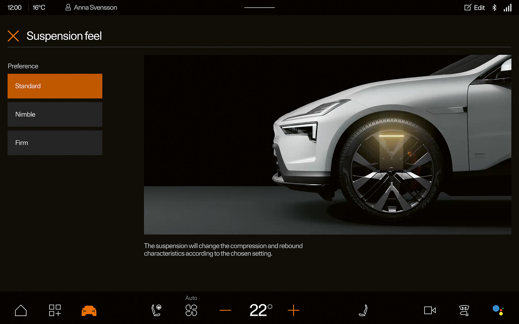Viewport: 519px width, 324px height.
Task: Toggle the Bluetooth icon in status bar
Action: click(x=494, y=7)
